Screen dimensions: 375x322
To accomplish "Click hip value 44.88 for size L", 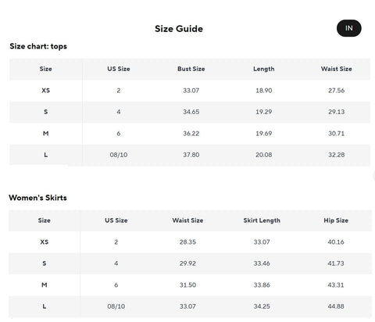I will [x=336, y=306].
